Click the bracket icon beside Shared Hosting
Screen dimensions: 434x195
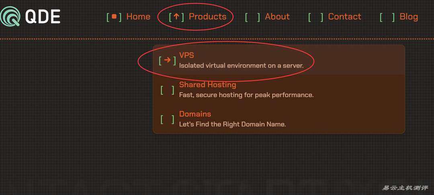click(168, 90)
